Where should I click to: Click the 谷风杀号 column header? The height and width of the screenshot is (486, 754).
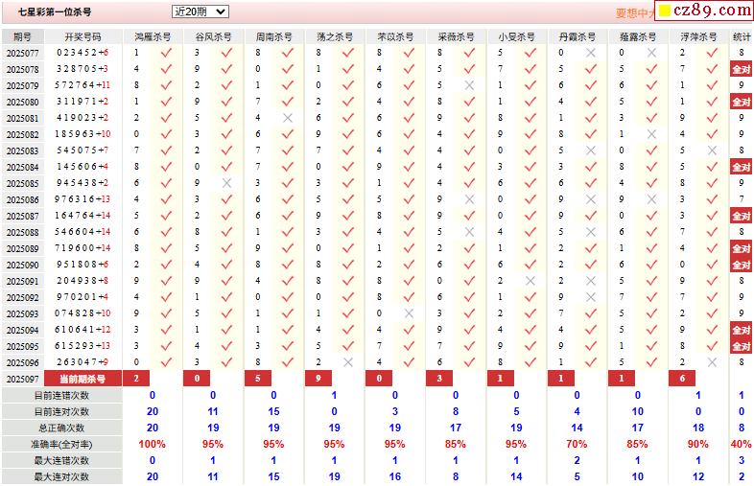click(214, 37)
